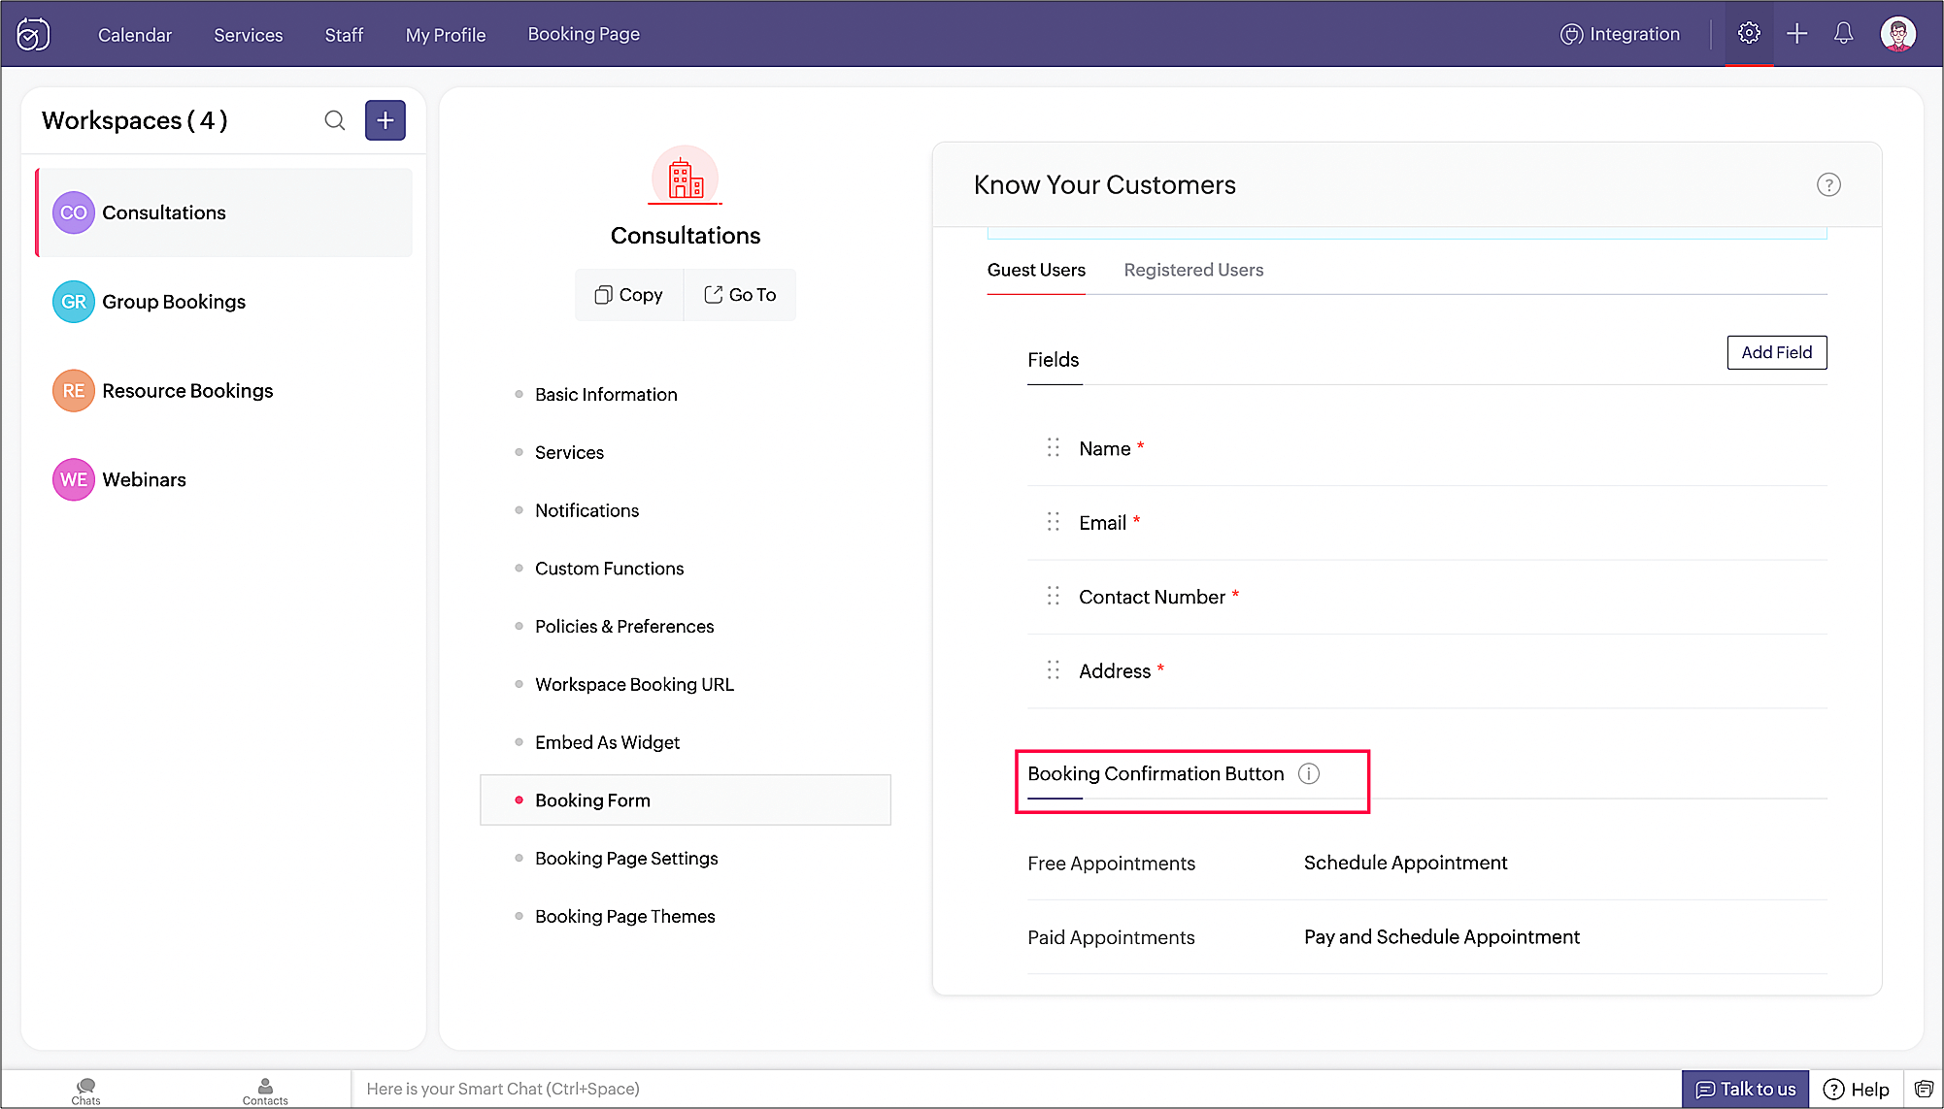Viewport: 1944px width, 1109px height.
Task: Open the user profile avatar
Action: (1897, 33)
